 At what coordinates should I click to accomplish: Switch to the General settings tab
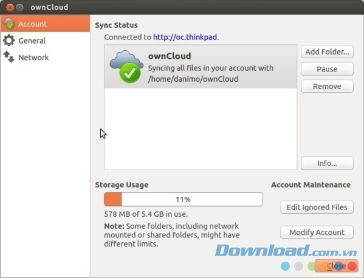pyautogui.click(x=45, y=41)
